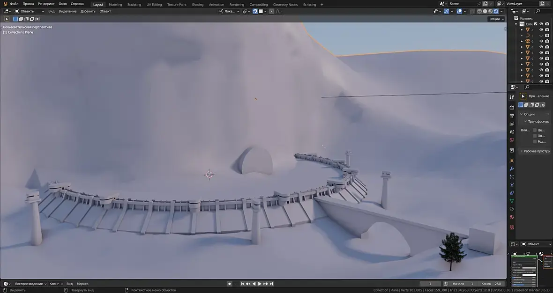Open the World properties tab

[512, 140]
